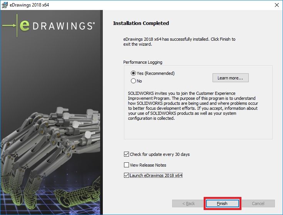The width and height of the screenshot is (283, 215).
Task: Click the grayed-out Cancel button
Action: (258, 203)
